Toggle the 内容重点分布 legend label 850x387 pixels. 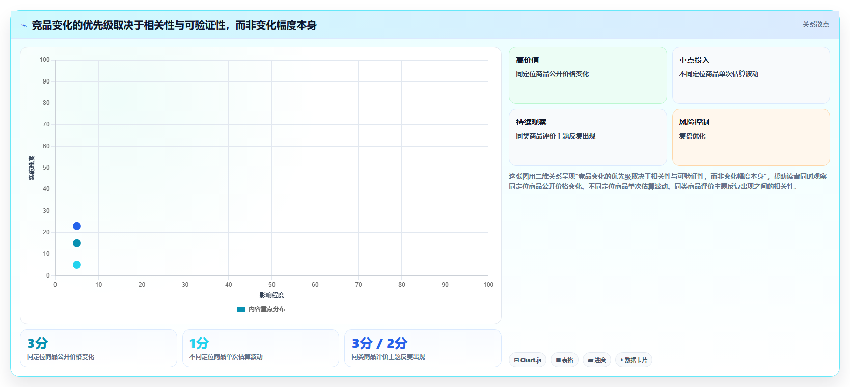coord(267,309)
